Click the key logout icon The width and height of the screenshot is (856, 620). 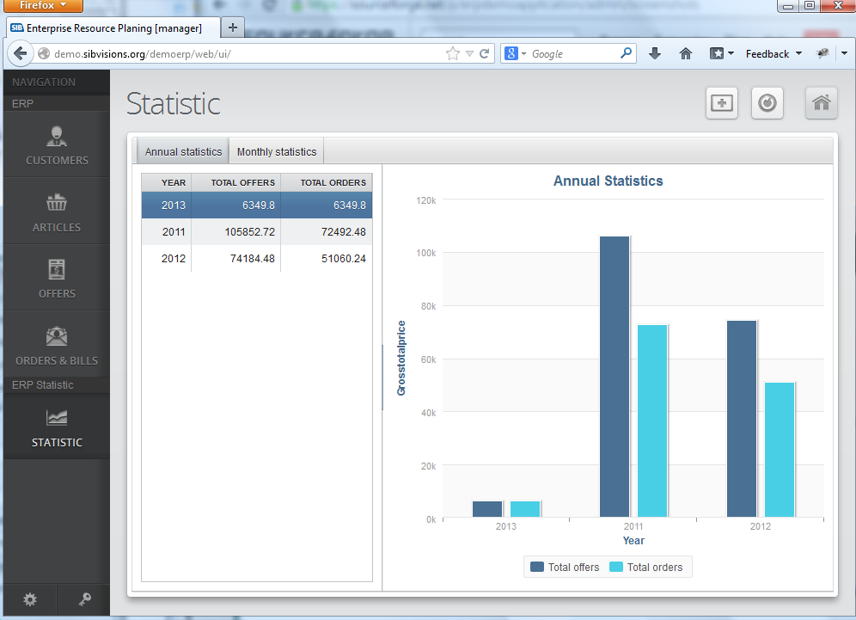point(83,599)
